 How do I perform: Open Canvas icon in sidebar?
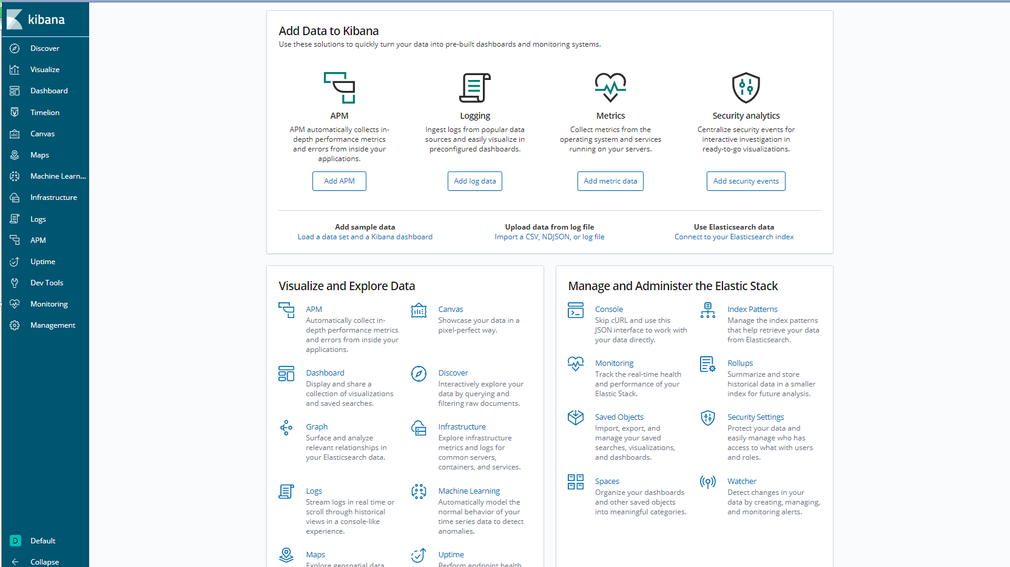pyautogui.click(x=15, y=134)
